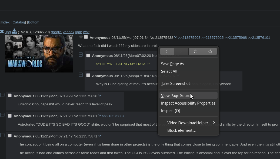The height and width of the screenshot is (159, 280).
Task: Follow backlink >>213575925
Action: pos(212,37)
